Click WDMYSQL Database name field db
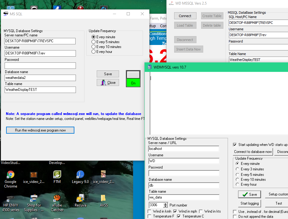This screenshot has width=288, height=219. coord(184,185)
